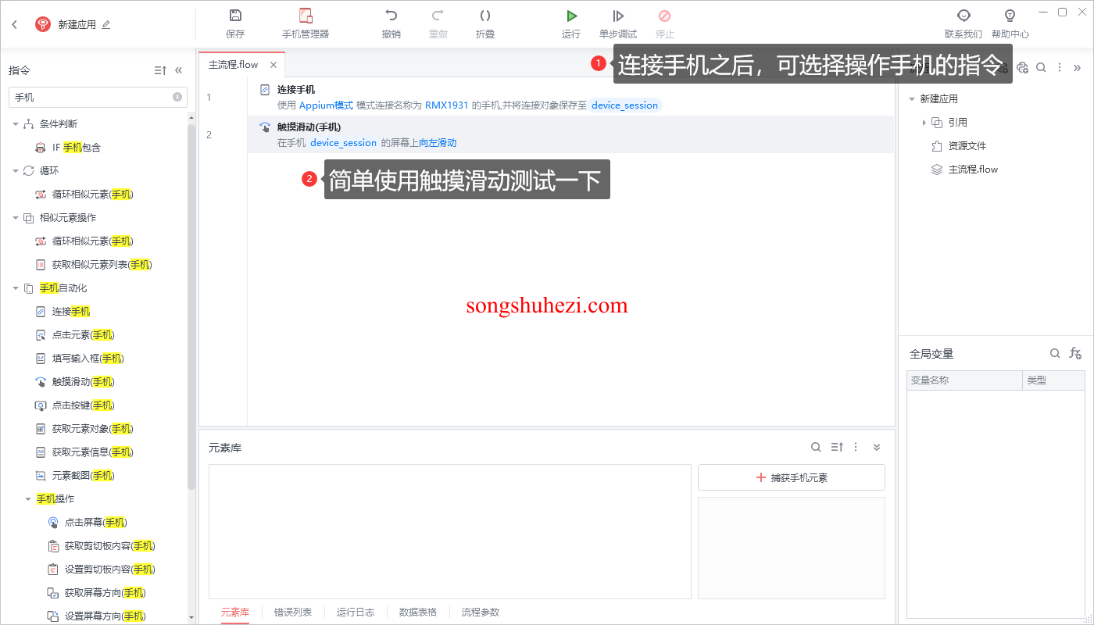Image resolution: width=1094 pixels, height=625 pixels.
Task: Switch to the 数据表格 tab
Action: pos(418,612)
